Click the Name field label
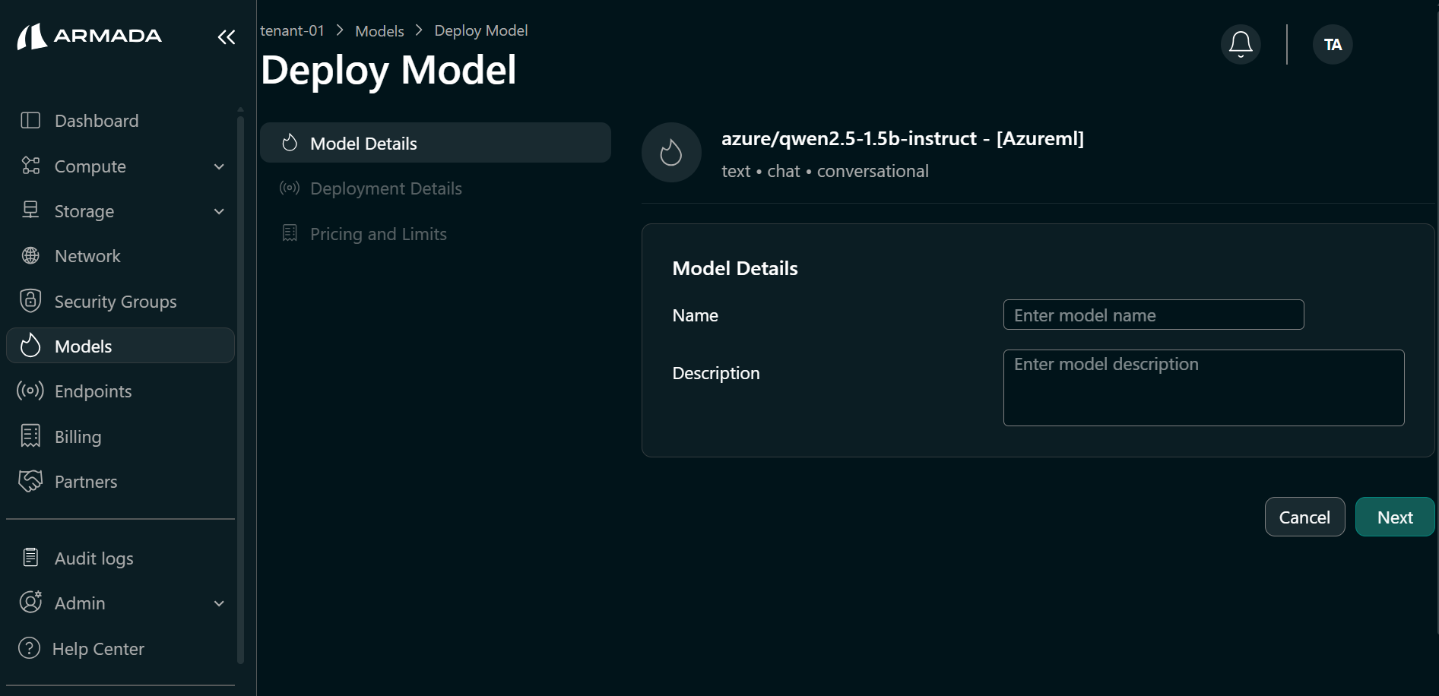The height and width of the screenshot is (696, 1439). point(695,315)
